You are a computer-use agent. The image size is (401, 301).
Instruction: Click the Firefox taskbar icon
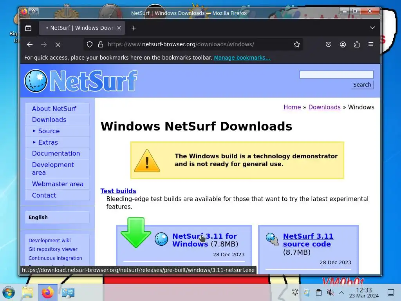(x=47, y=292)
